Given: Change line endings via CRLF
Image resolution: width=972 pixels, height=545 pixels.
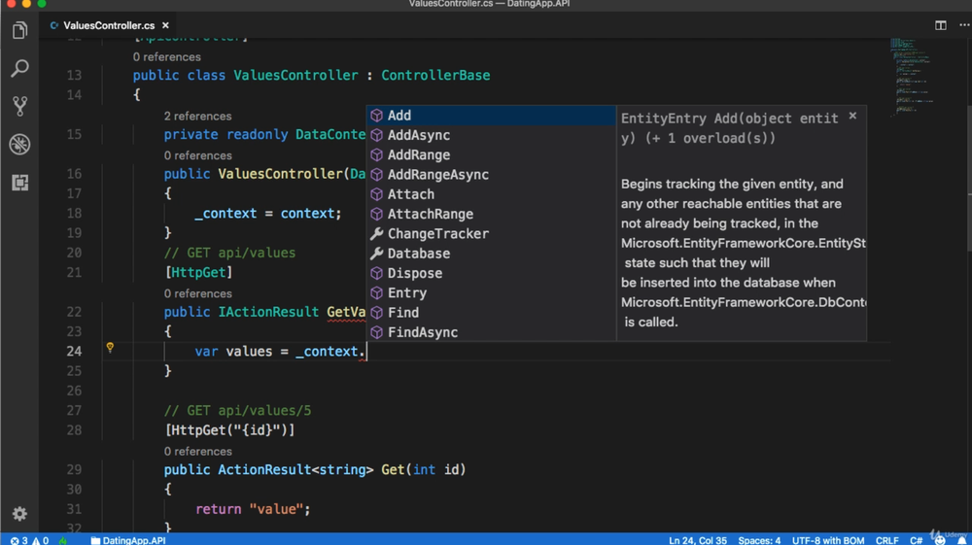Looking at the screenshot, I should pyautogui.click(x=887, y=540).
